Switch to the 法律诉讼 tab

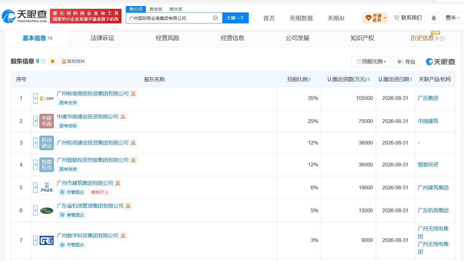pos(102,38)
